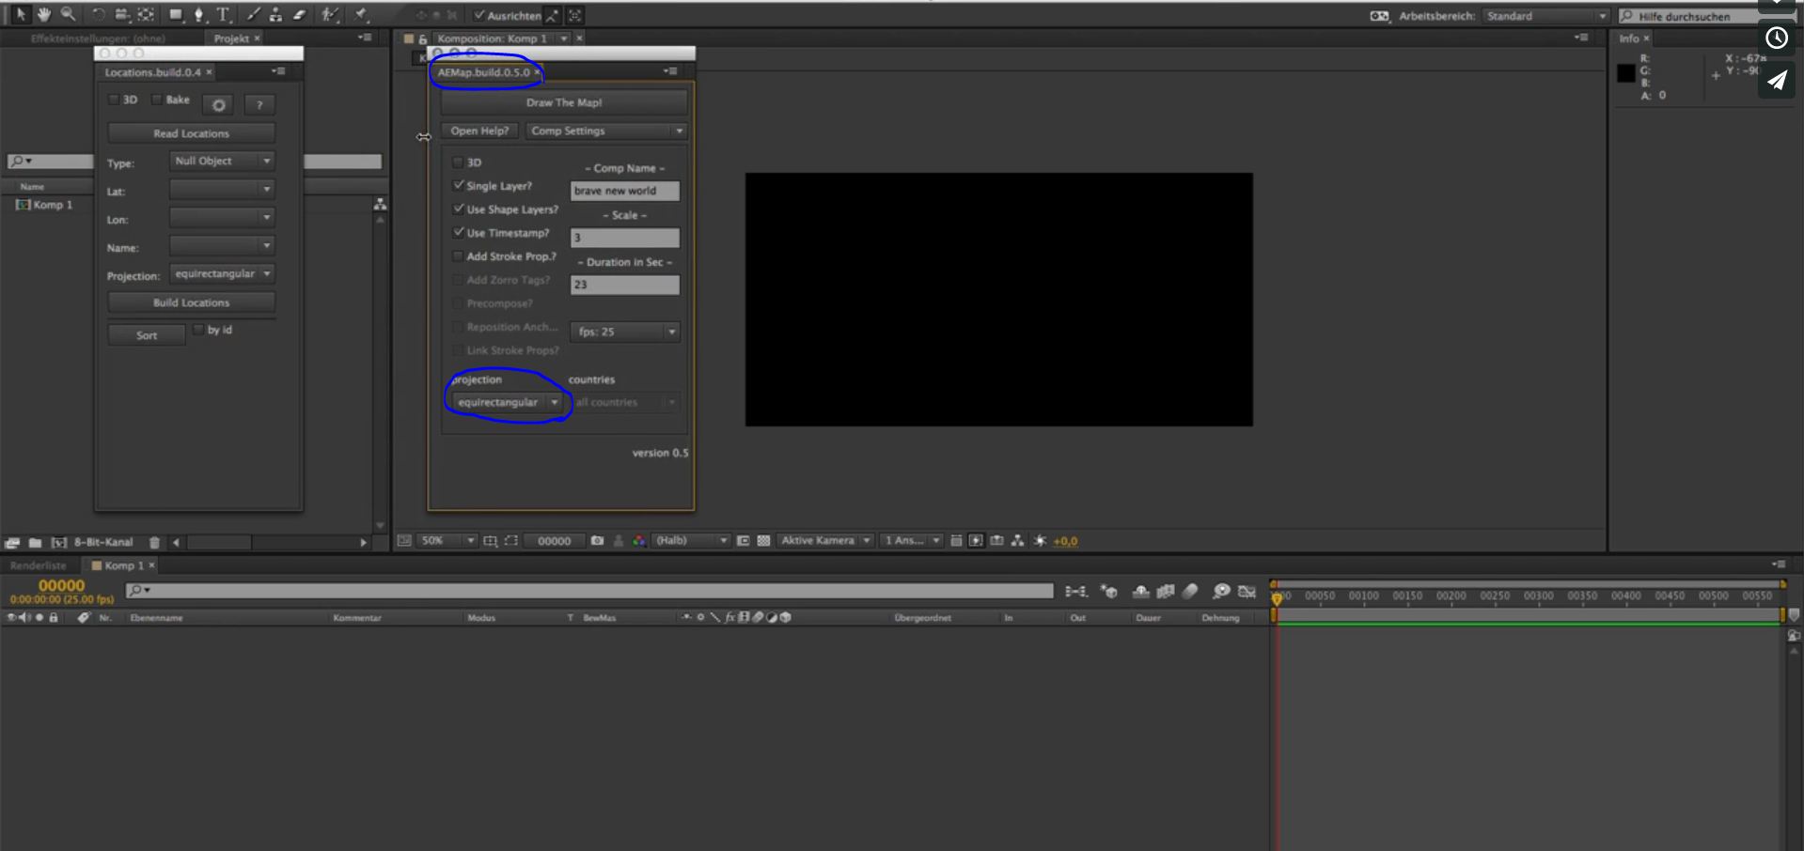The height and width of the screenshot is (851, 1804).
Task: Open the Name dropdown in Locations panel
Action: (x=222, y=246)
